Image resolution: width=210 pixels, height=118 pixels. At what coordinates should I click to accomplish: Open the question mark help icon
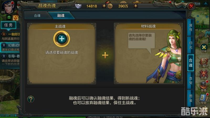(31, 99)
